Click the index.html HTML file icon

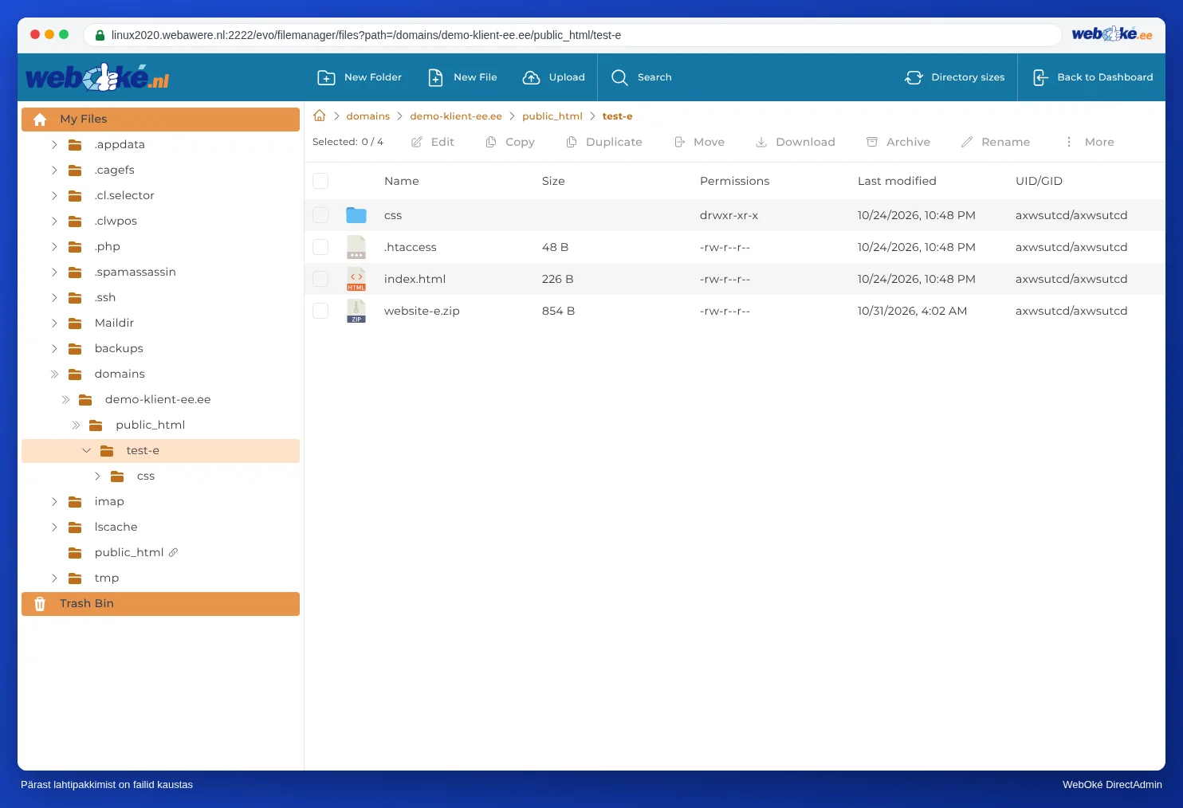[356, 279]
